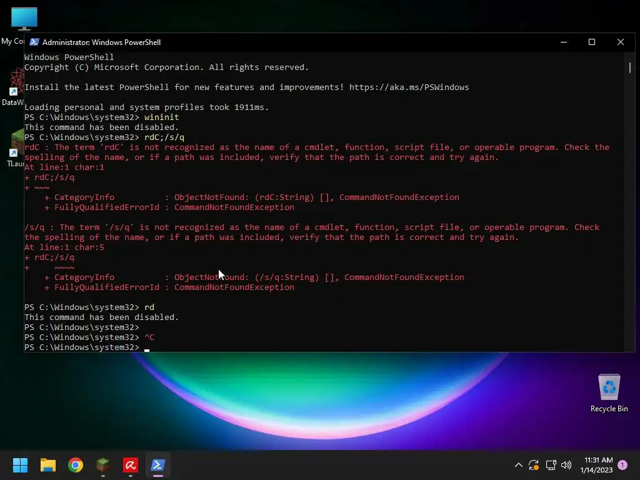
Task: Open File Explorer from taskbar
Action: [x=47, y=465]
